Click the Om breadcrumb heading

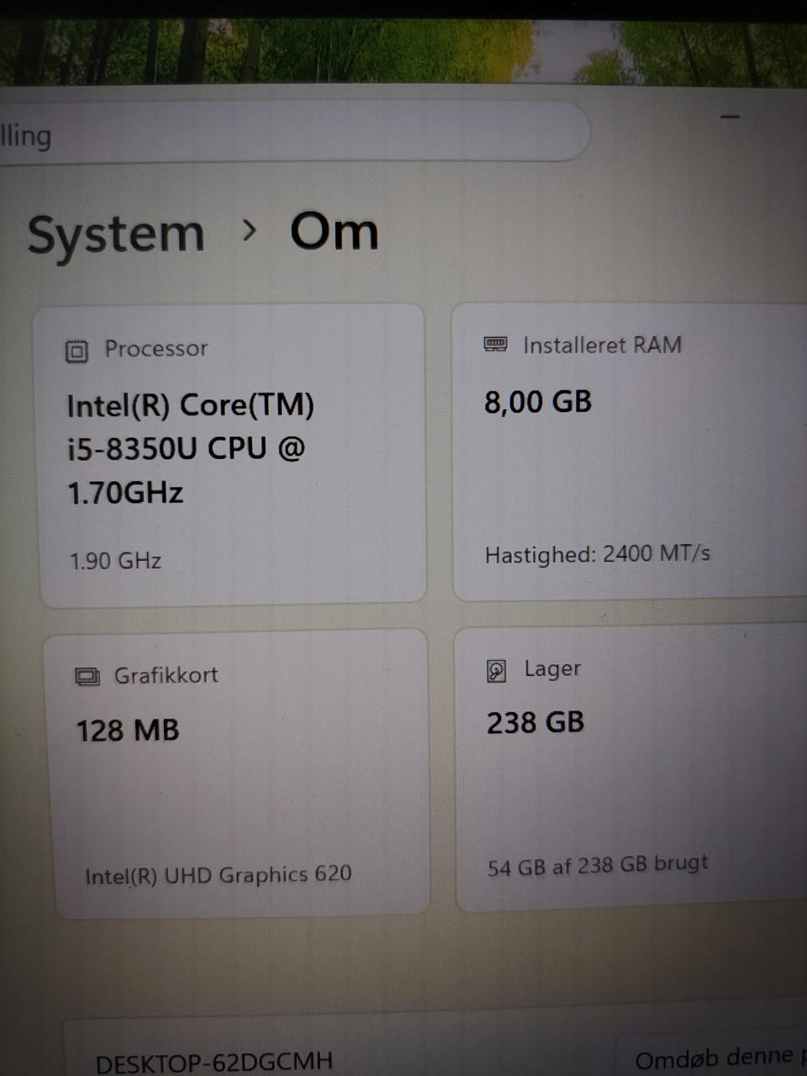pyautogui.click(x=334, y=231)
